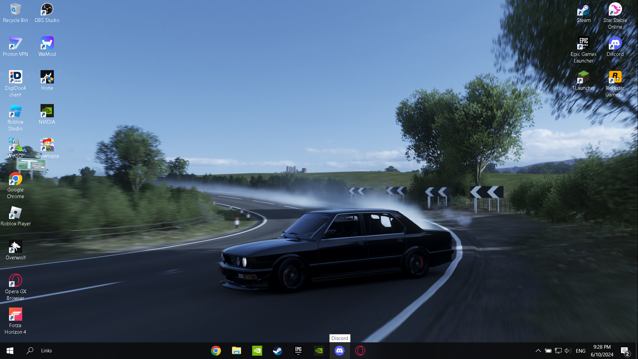Switch the ENG input language indicator
The height and width of the screenshot is (359, 638).
point(581,351)
